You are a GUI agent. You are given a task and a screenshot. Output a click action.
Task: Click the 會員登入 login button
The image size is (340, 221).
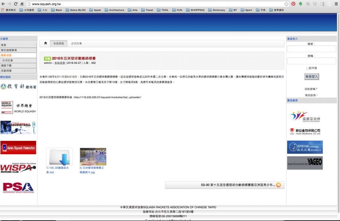(x=311, y=77)
